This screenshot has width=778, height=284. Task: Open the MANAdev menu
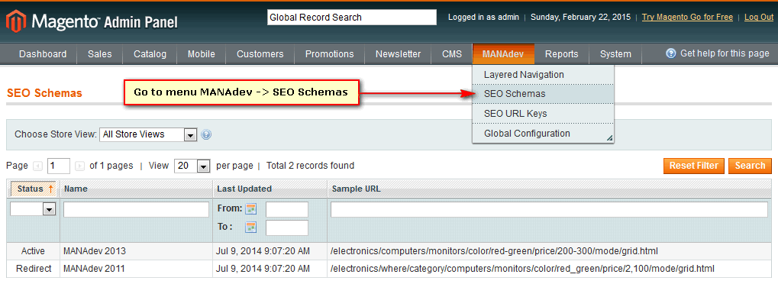tap(503, 54)
